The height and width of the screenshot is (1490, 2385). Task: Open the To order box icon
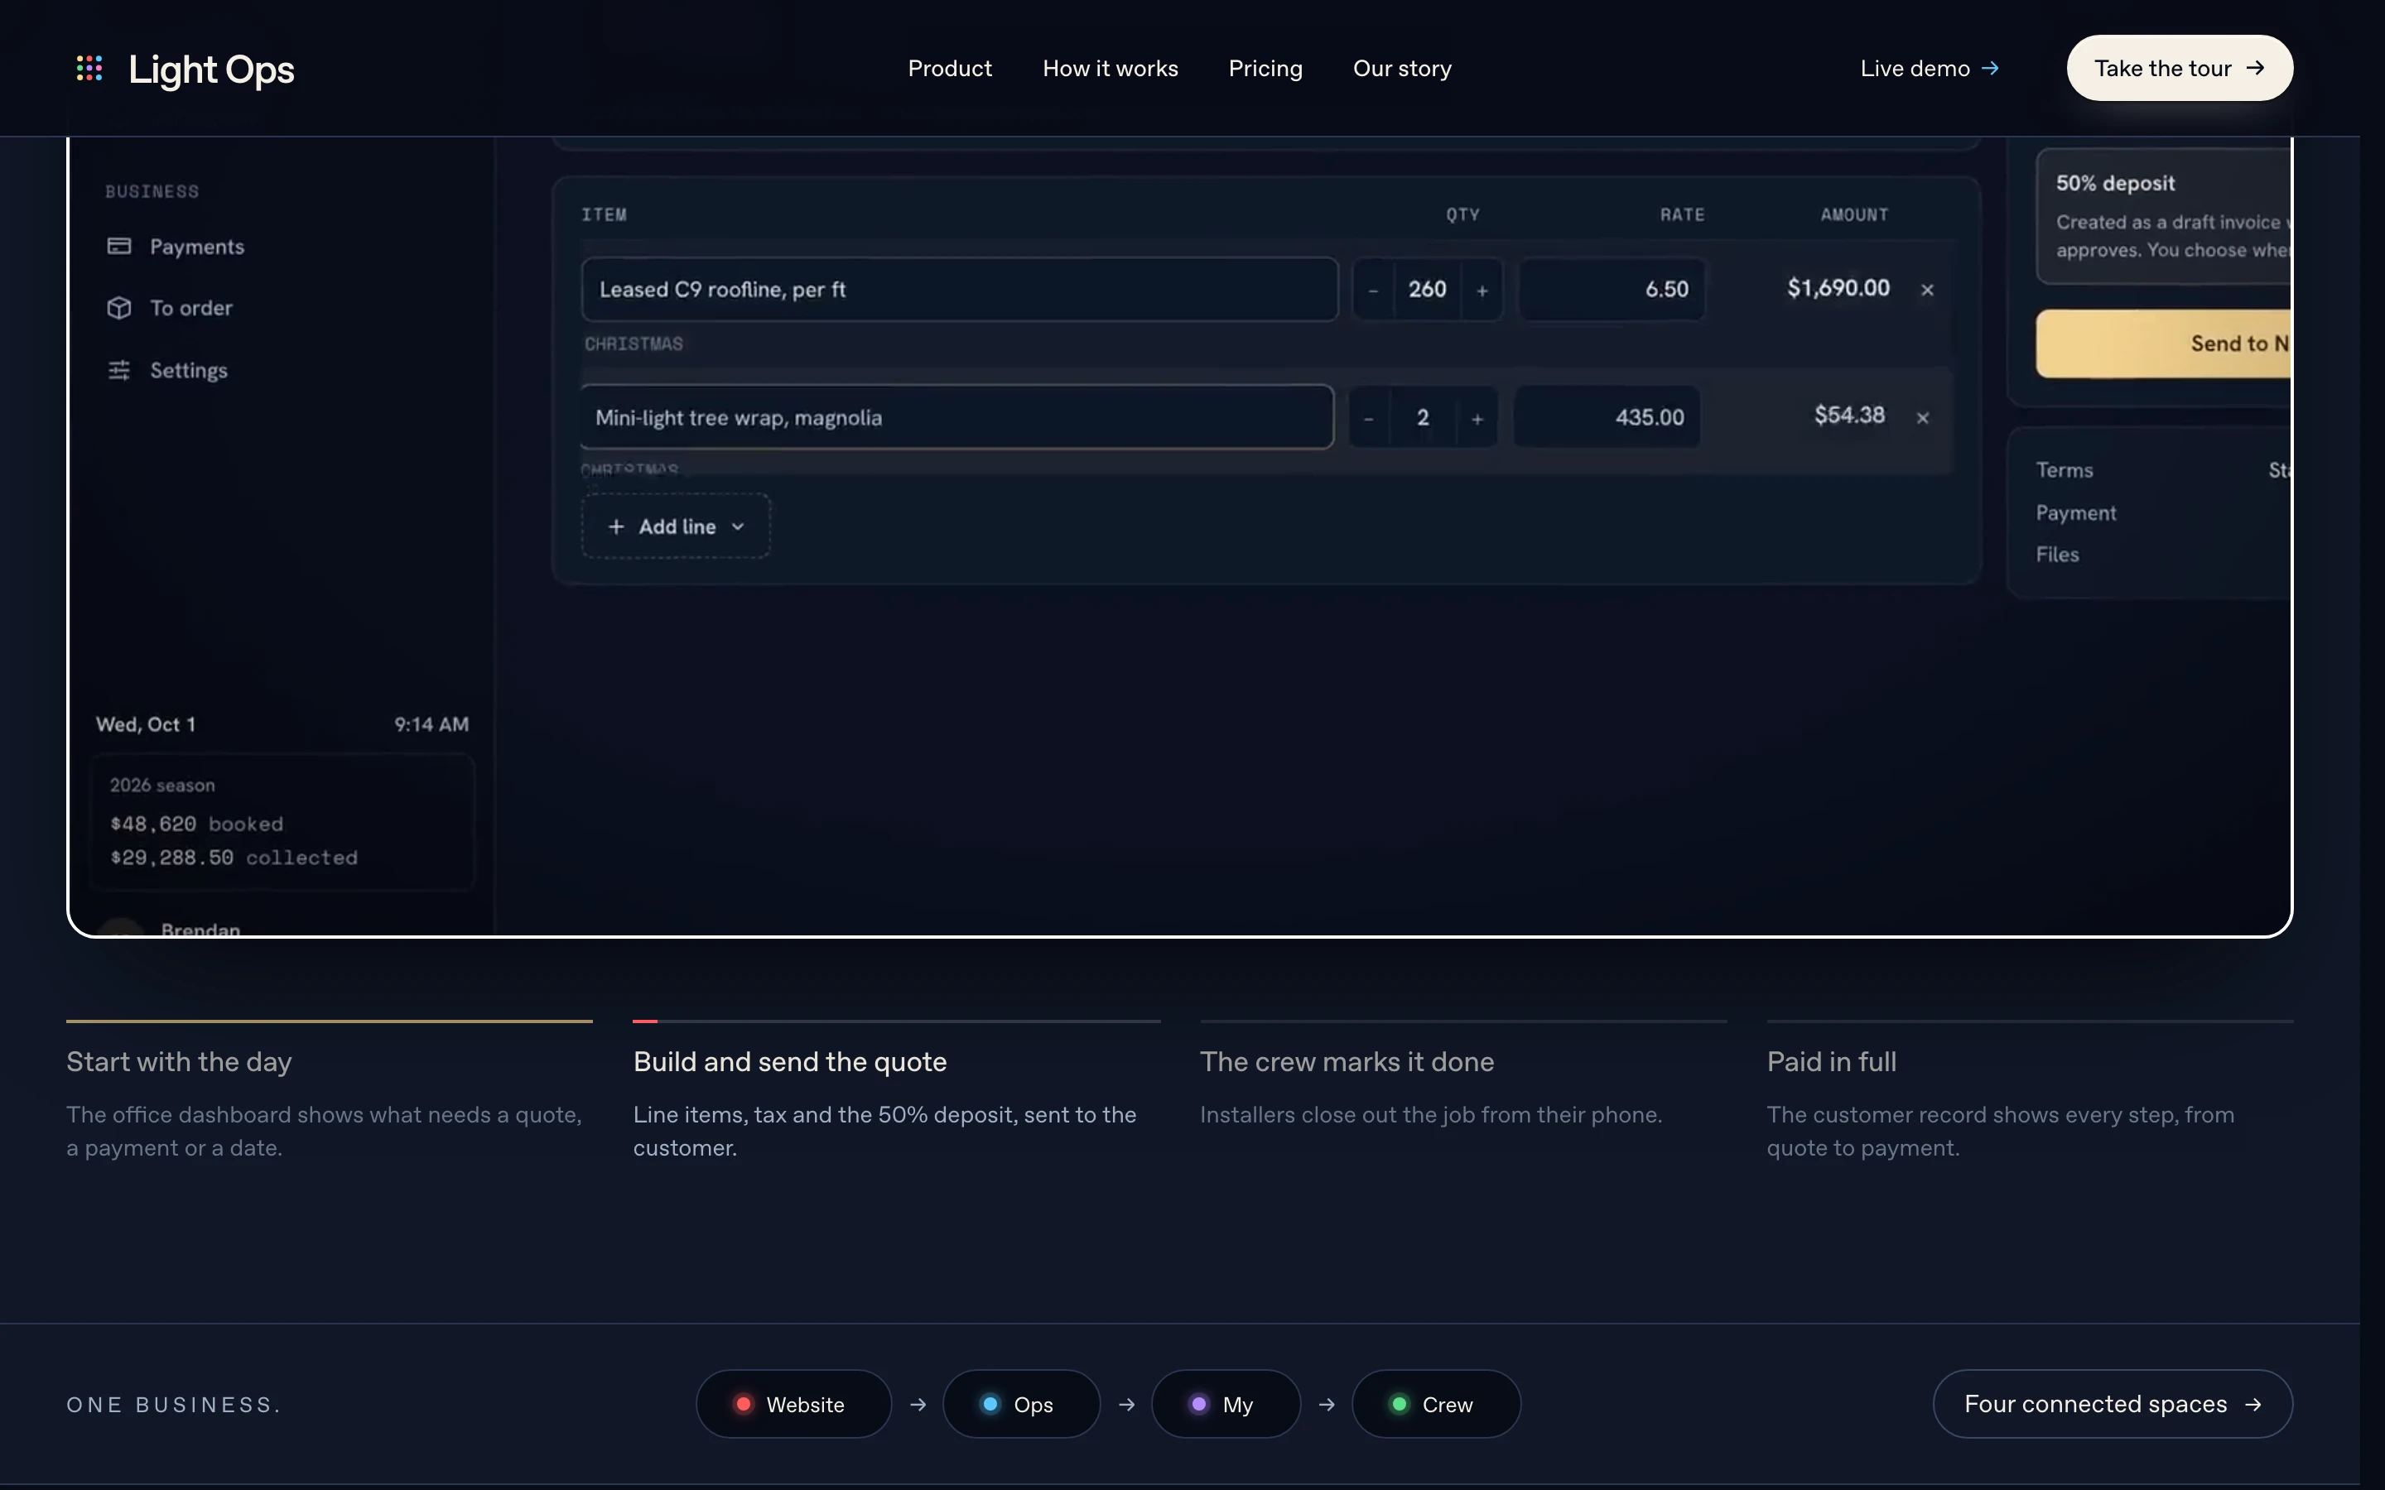119,309
